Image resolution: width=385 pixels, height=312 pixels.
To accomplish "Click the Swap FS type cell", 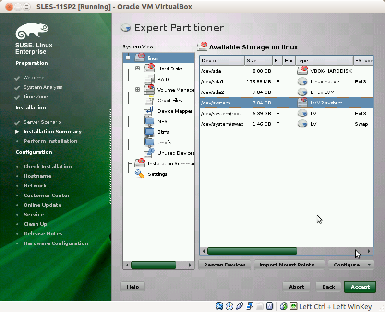I will [x=361, y=124].
